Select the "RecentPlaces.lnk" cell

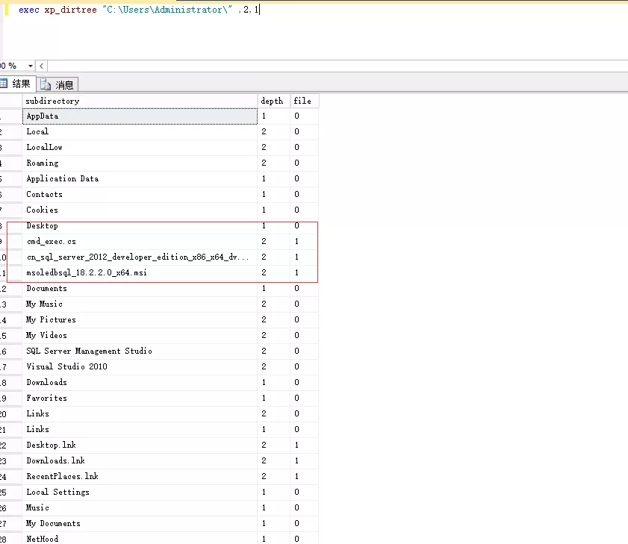click(x=140, y=476)
